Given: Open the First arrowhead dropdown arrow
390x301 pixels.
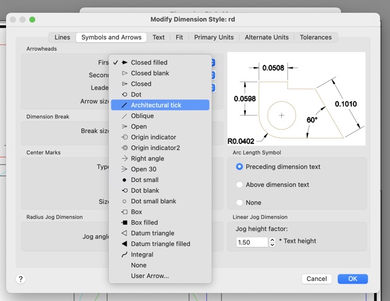Looking at the screenshot, I should pos(213,63).
